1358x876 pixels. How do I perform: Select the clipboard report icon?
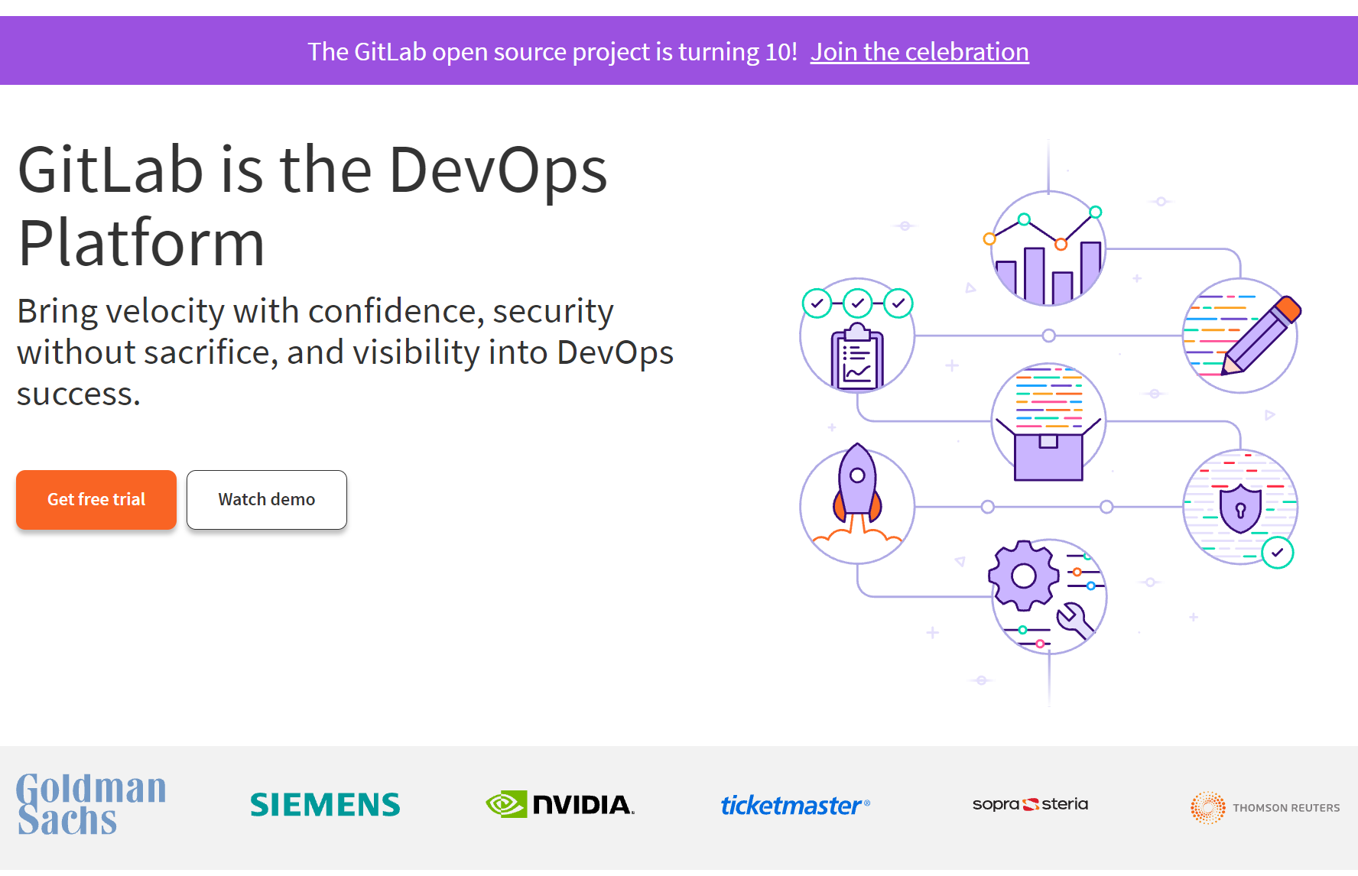tap(857, 336)
